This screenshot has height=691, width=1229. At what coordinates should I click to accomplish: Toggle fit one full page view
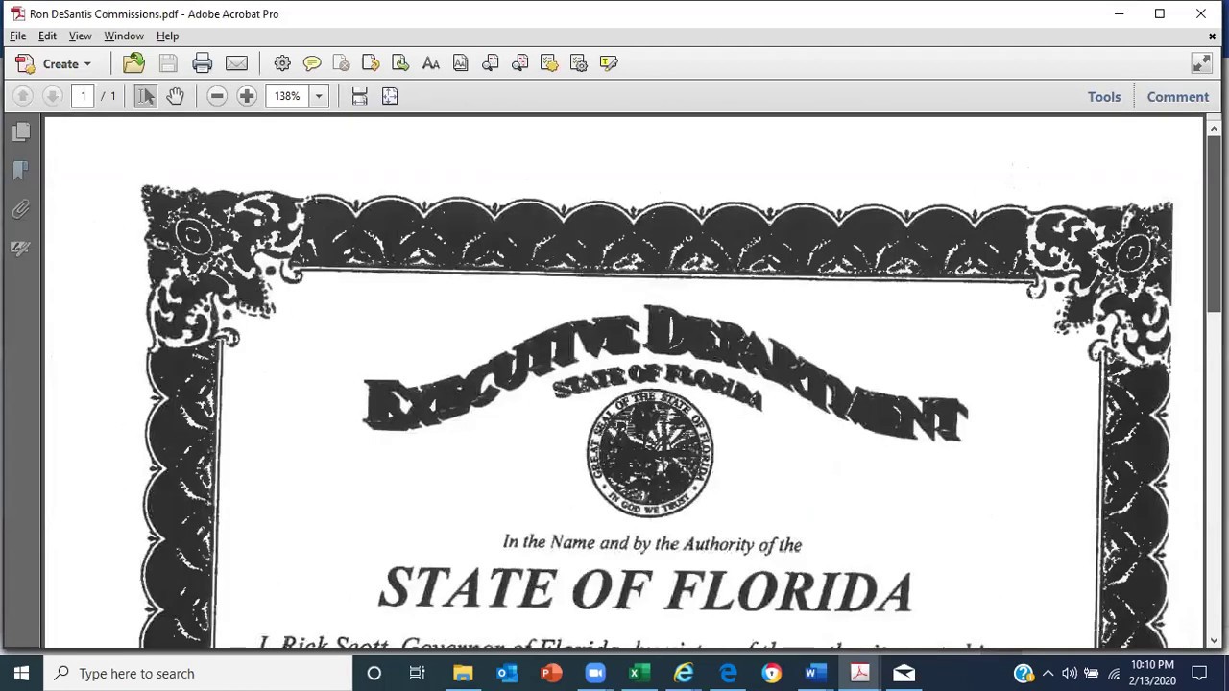pos(390,96)
